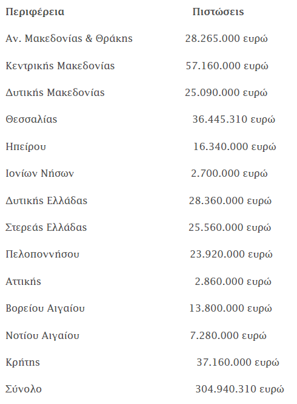
Task: Click the Ιονίων Νήσων row label
Action: [x=39, y=173]
